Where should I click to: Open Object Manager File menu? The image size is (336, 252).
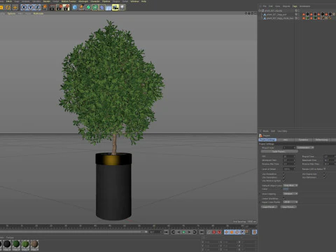(x=265, y=6)
